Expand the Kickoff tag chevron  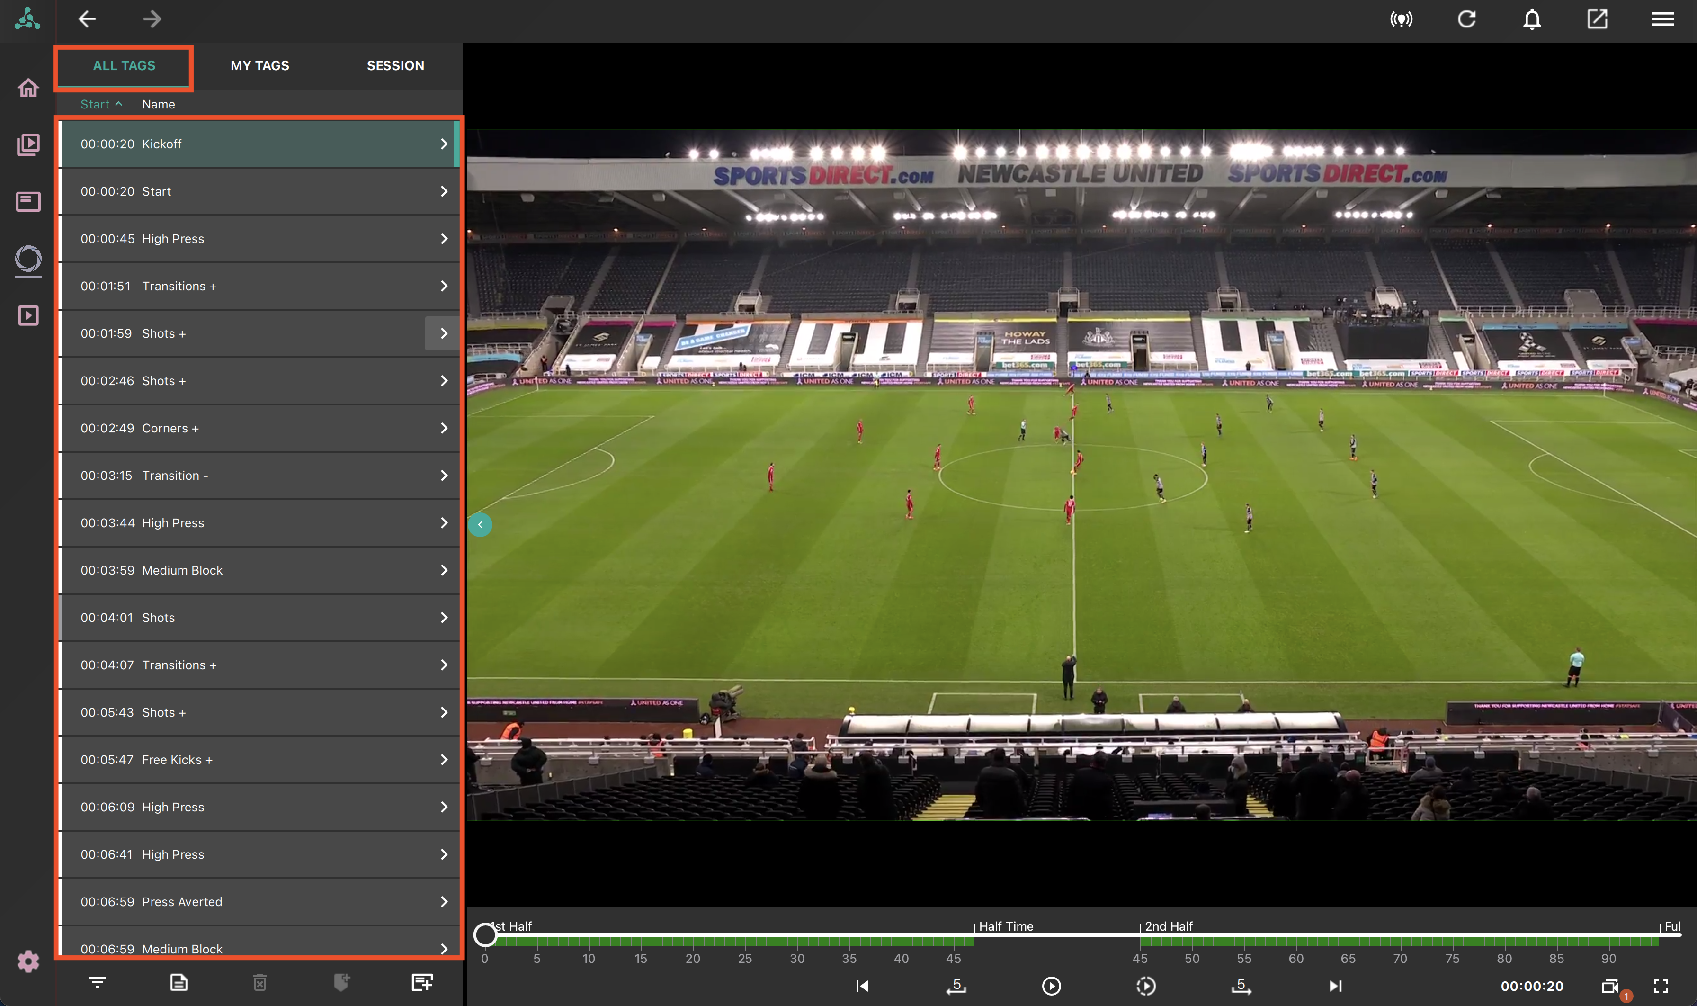click(444, 144)
